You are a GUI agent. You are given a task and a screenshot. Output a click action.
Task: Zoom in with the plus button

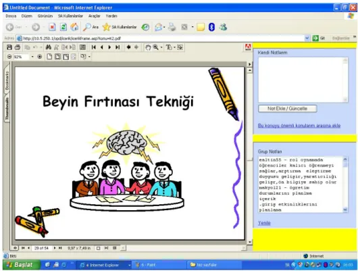[39, 57]
